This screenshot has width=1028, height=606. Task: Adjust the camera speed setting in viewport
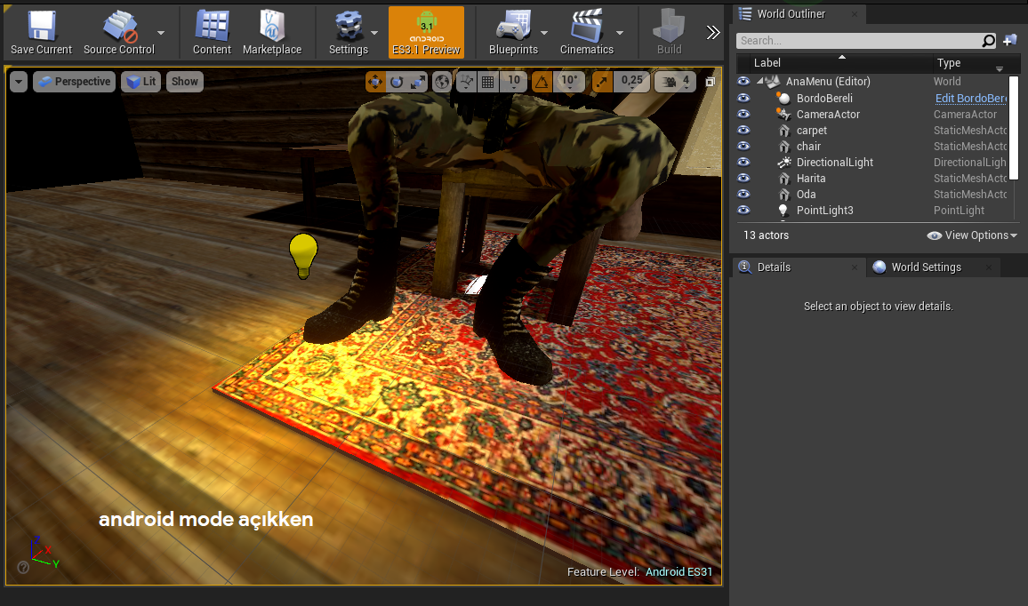pyautogui.click(x=675, y=82)
